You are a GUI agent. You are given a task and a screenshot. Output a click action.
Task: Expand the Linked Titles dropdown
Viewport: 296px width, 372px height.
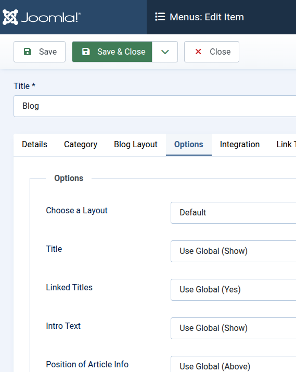[234, 289]
